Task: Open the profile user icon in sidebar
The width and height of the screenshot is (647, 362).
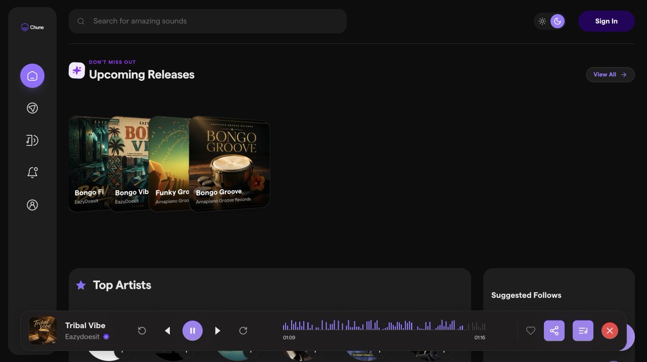Action: pos(32,205)
